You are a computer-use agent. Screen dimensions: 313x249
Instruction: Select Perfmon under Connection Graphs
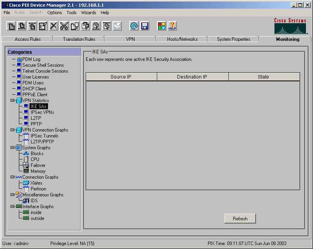[x=38, y=189]
